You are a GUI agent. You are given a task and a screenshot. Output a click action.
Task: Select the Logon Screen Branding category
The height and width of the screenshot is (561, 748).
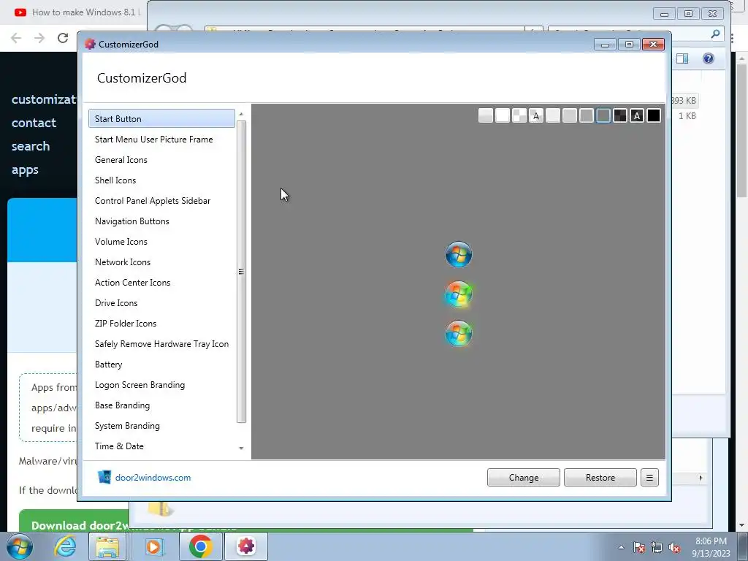coord(161,385)
